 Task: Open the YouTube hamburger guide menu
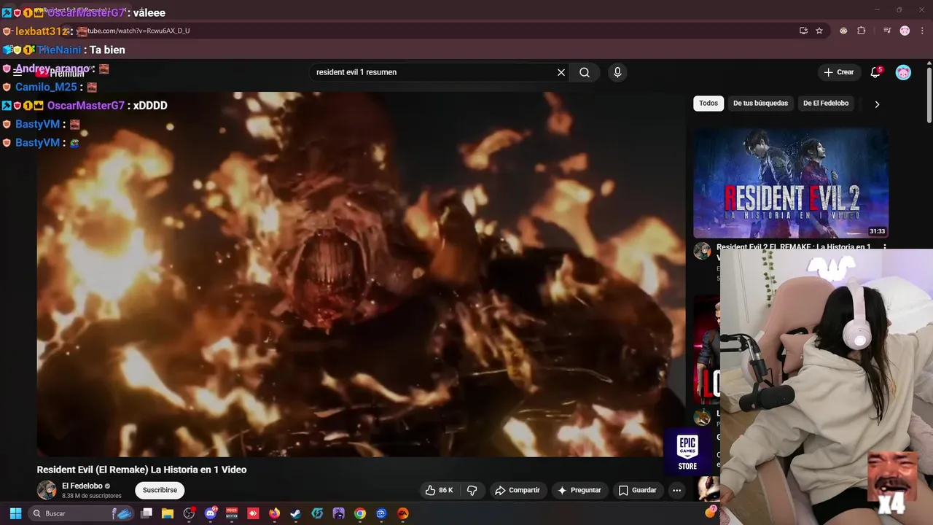pyautogui.click(x=17, y=72)
